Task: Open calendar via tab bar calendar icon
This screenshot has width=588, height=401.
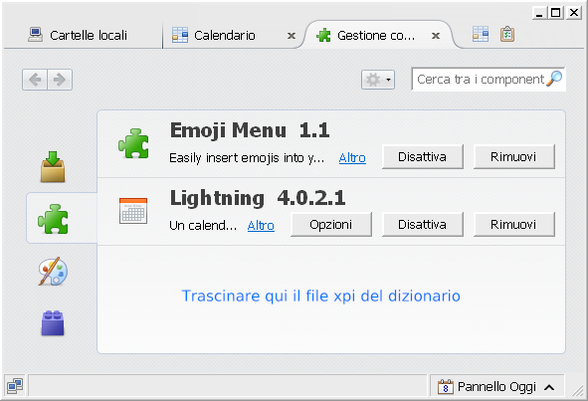Action: [x=481, y=34]
